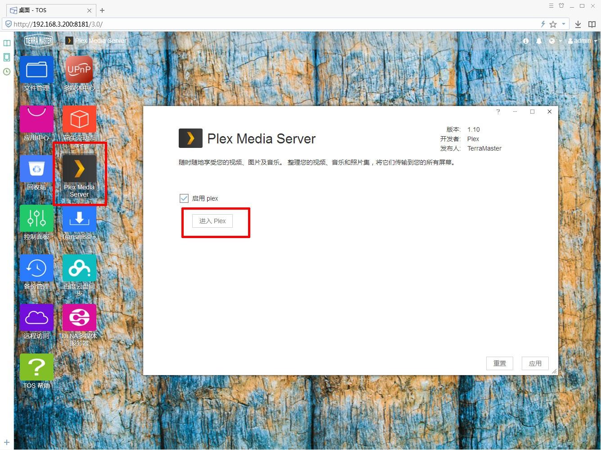The image size is (601, 450).
Task: Maximize the Plex Media Server dialog
Action: [x=532, y=111]
